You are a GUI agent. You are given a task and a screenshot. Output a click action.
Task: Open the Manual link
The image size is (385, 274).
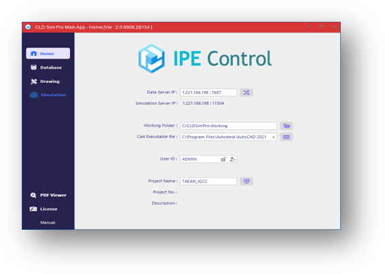pos(48,222)
